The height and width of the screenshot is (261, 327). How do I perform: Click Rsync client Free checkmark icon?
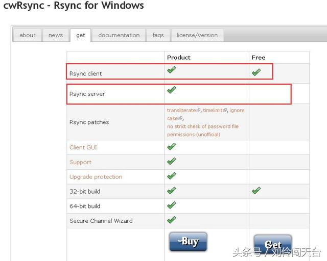(x=256, y=72)
